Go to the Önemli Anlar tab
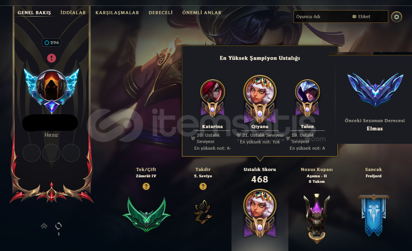 pos(202,13)
